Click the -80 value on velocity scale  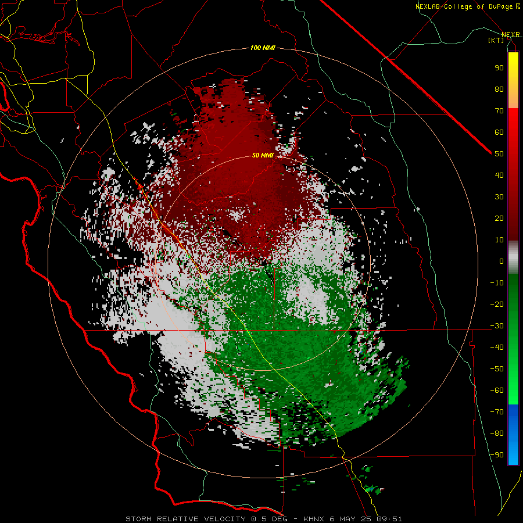(x=497, y=434)
